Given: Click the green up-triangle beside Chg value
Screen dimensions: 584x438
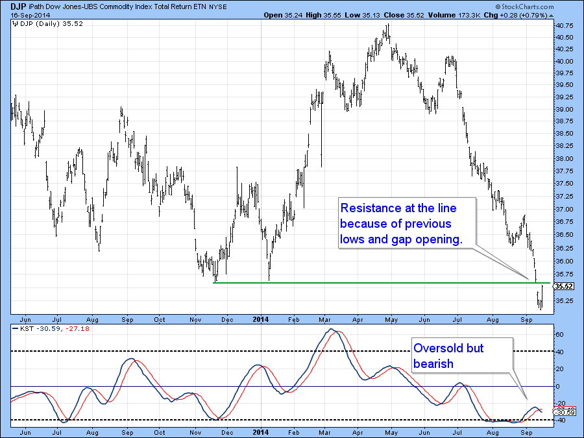Looking at the screenshot, I should coord(551,16).
